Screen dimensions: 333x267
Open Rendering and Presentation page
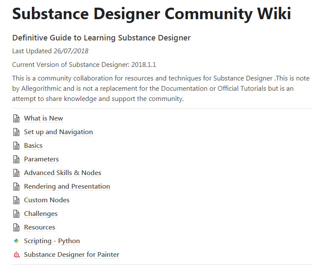click(67, 187)
